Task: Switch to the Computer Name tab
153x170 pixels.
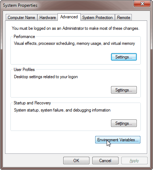Action: [x=21, y=18]
